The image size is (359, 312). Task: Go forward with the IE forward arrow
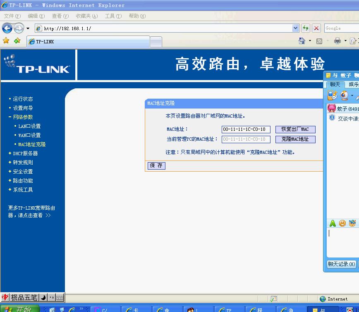click(19, 28)
